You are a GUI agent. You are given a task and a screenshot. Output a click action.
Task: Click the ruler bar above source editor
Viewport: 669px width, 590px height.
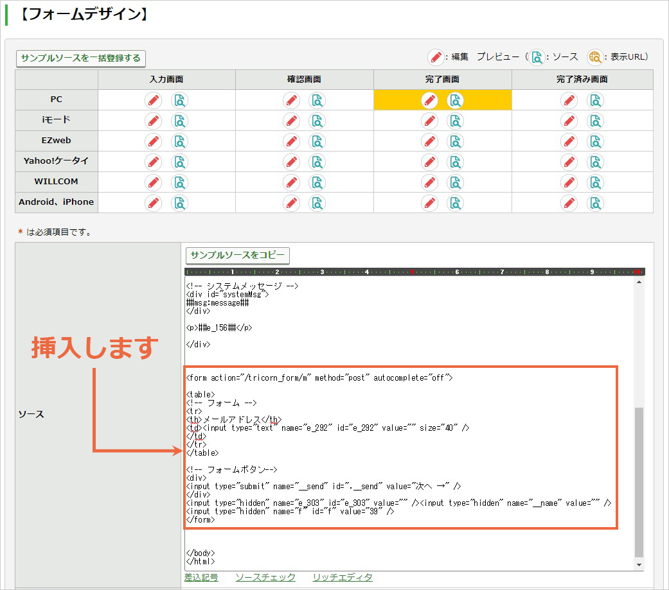(x=415, y=272)
